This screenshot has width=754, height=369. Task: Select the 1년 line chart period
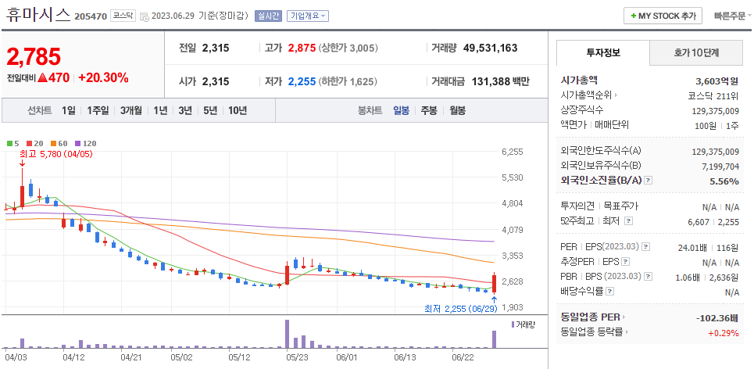[x=160, y=111]
